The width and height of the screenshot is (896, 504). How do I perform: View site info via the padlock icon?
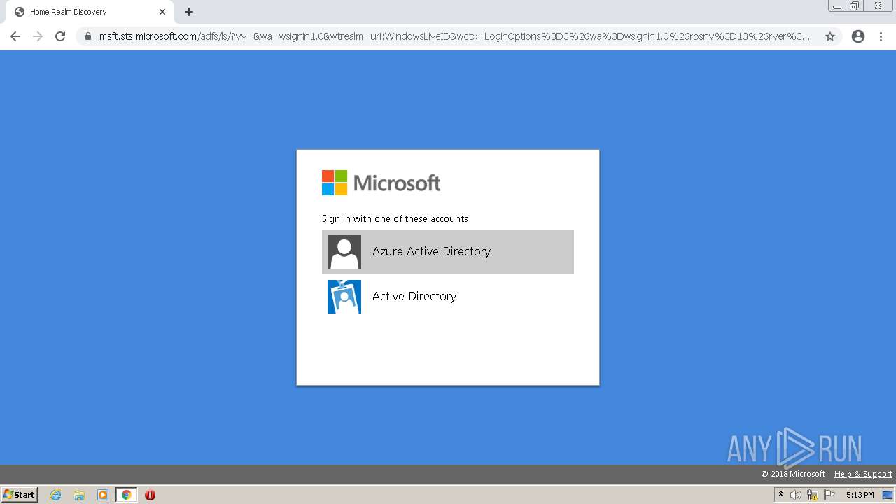[x=88, y=36]
